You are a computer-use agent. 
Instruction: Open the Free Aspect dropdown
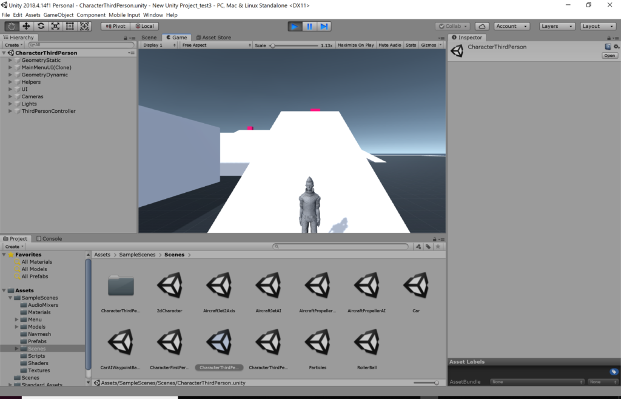click(215, 45)
